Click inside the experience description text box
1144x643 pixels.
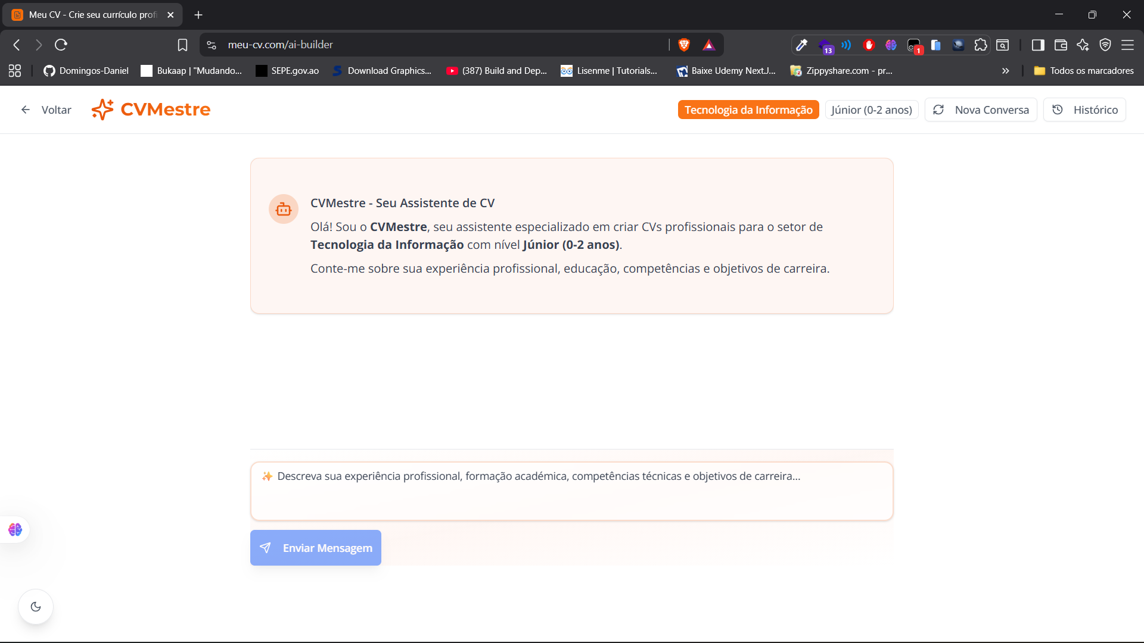[571, 491]
